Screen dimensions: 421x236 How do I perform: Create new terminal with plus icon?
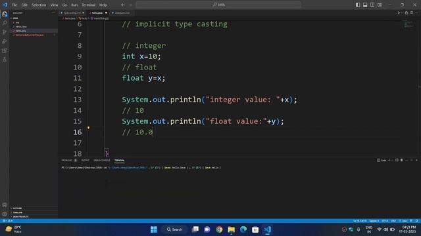[x=389, y=160]
